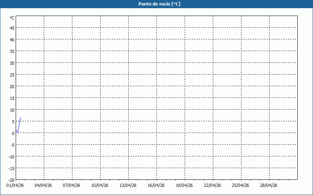Click the 0 value on the y-axis
313x195 pixels.
(13, 133)
